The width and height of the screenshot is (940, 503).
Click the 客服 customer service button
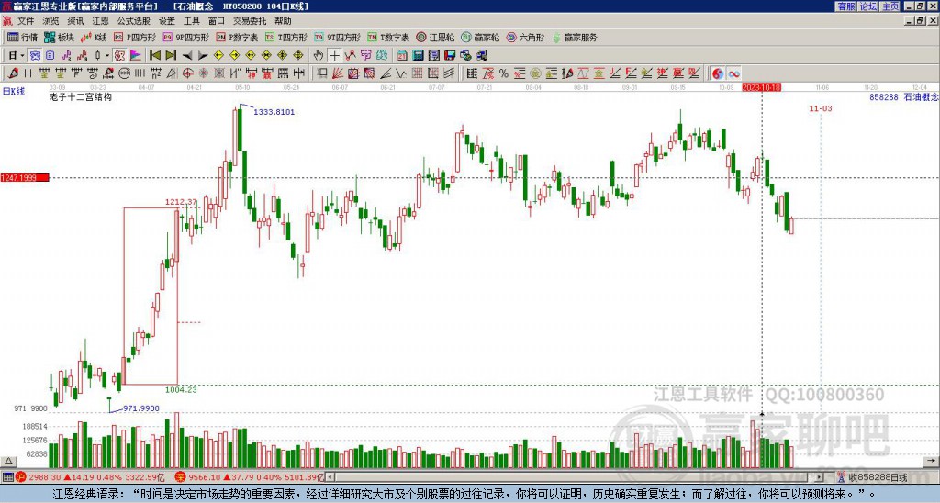pyautogui.click(x=846, y=6)
